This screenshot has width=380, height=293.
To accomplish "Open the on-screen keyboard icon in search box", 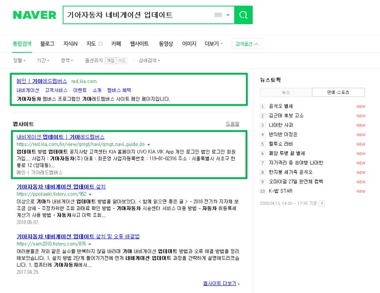I will (x=218, y=15).
